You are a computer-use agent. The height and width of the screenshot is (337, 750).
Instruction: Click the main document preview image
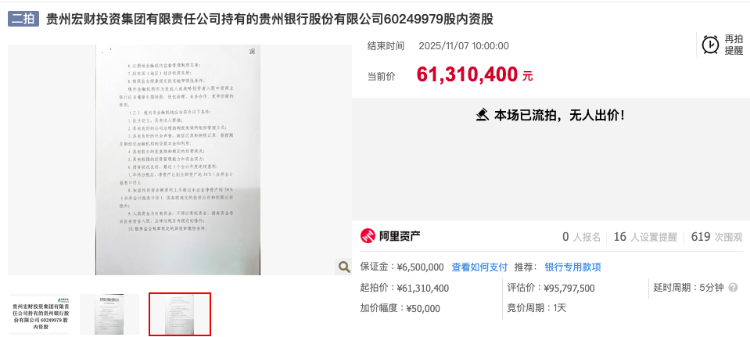178,160
